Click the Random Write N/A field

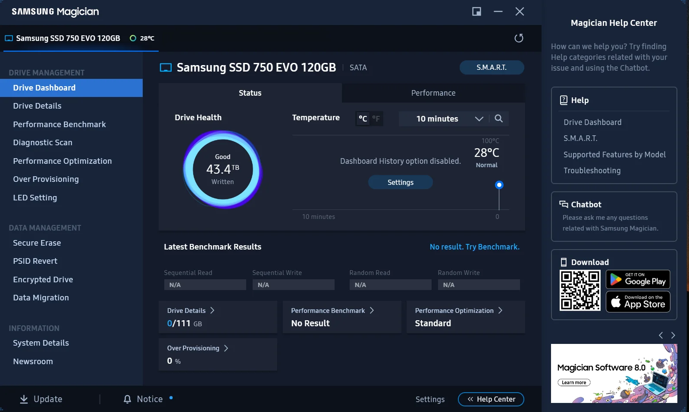click(479, 285)
